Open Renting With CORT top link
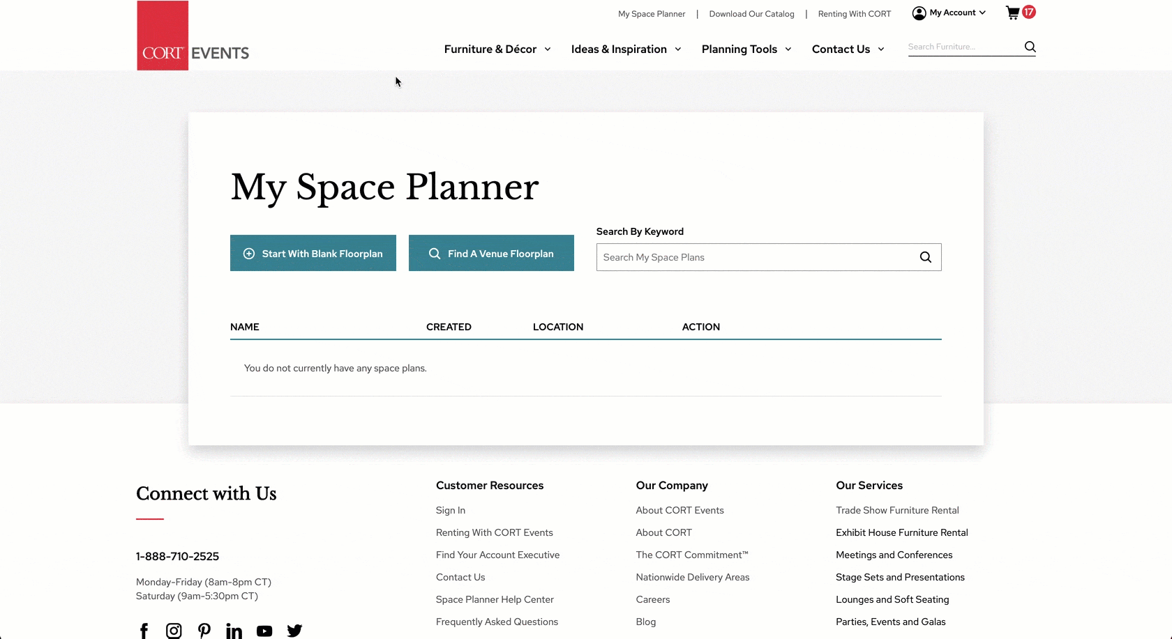Viewport: 1172px width, 639px height. [855, 14]
